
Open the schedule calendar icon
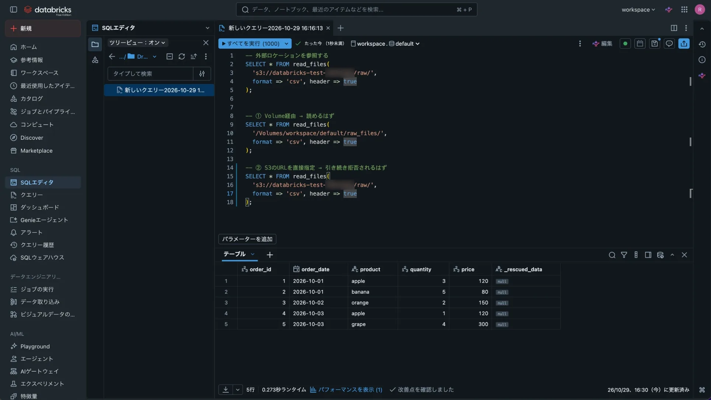(x=640, y=44)
